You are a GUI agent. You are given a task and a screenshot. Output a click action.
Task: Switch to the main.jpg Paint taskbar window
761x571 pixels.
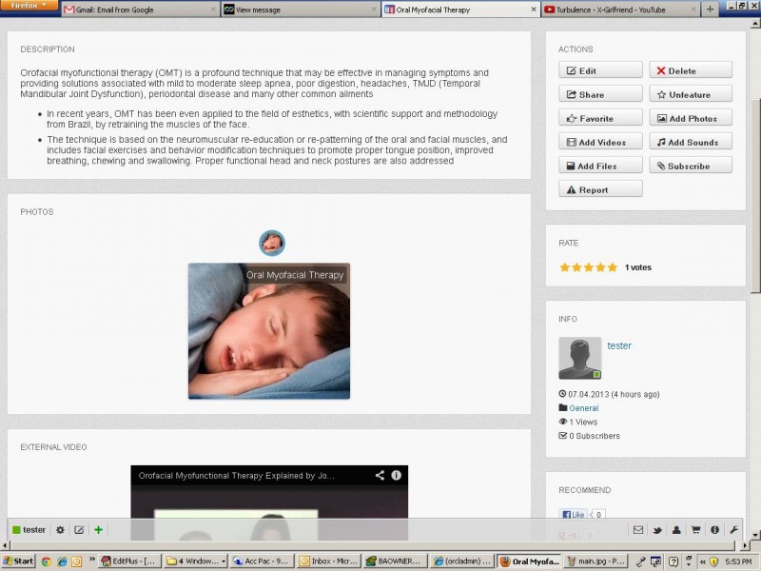pos(596,561)
